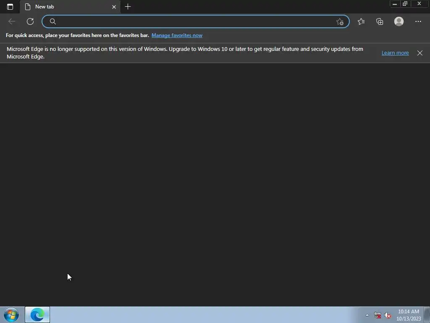430x323 pixels.
Task: Add this page to favorites star icon
Action: (x=340, y=22)
